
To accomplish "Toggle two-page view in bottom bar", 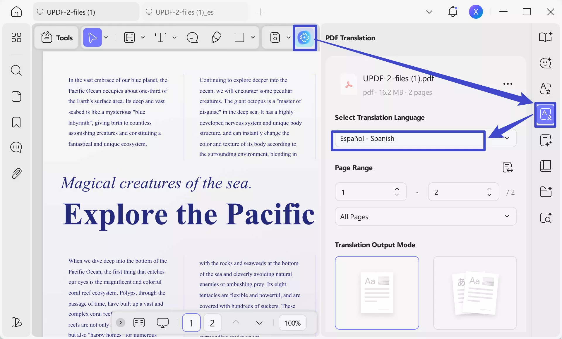I will (x=139, y=323).
